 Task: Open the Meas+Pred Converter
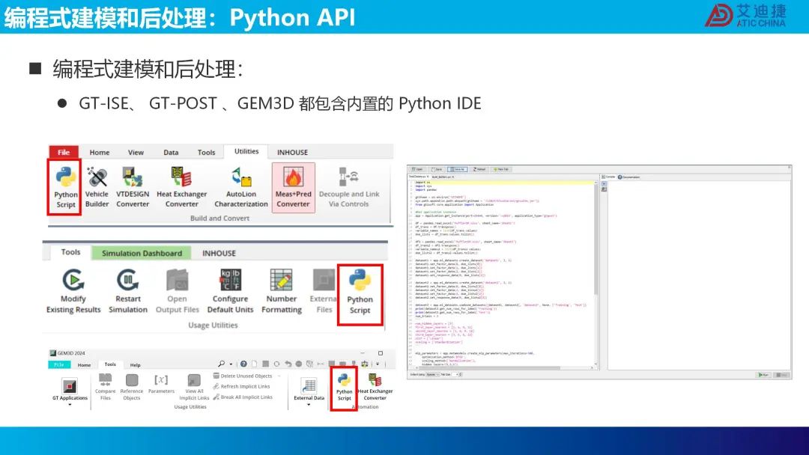click(x=293, y=188)
